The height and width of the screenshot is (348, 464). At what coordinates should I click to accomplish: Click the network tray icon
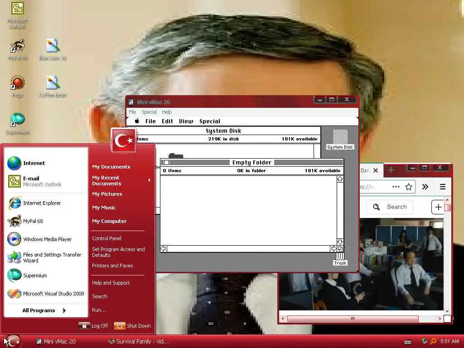(x=424, y=341)
